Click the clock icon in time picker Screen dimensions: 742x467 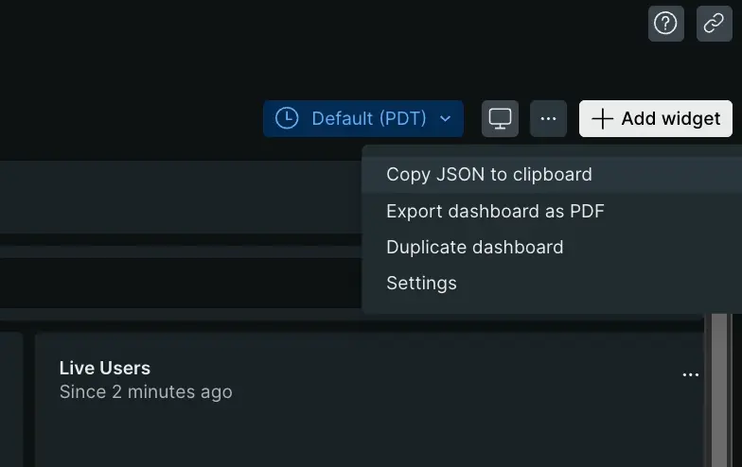click(x=286, y=118)
